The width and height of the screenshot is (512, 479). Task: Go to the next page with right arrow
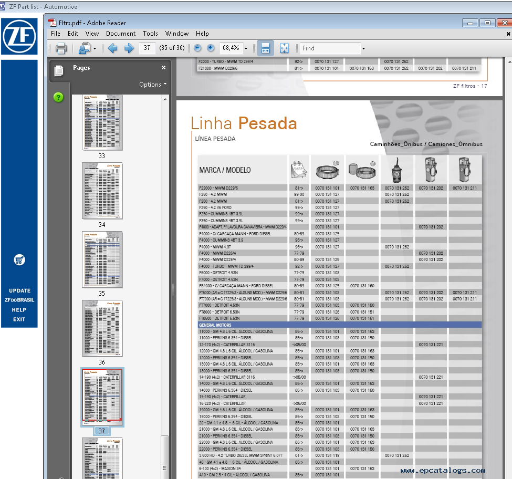pos(129,48)
